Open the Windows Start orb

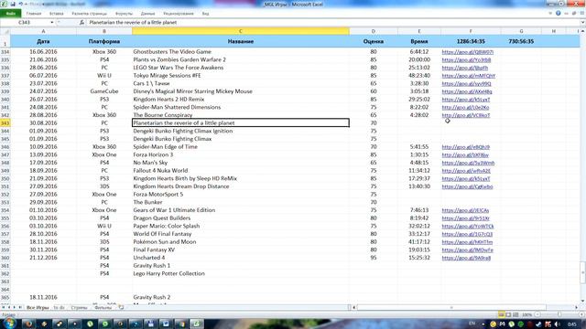click(9, 324)
